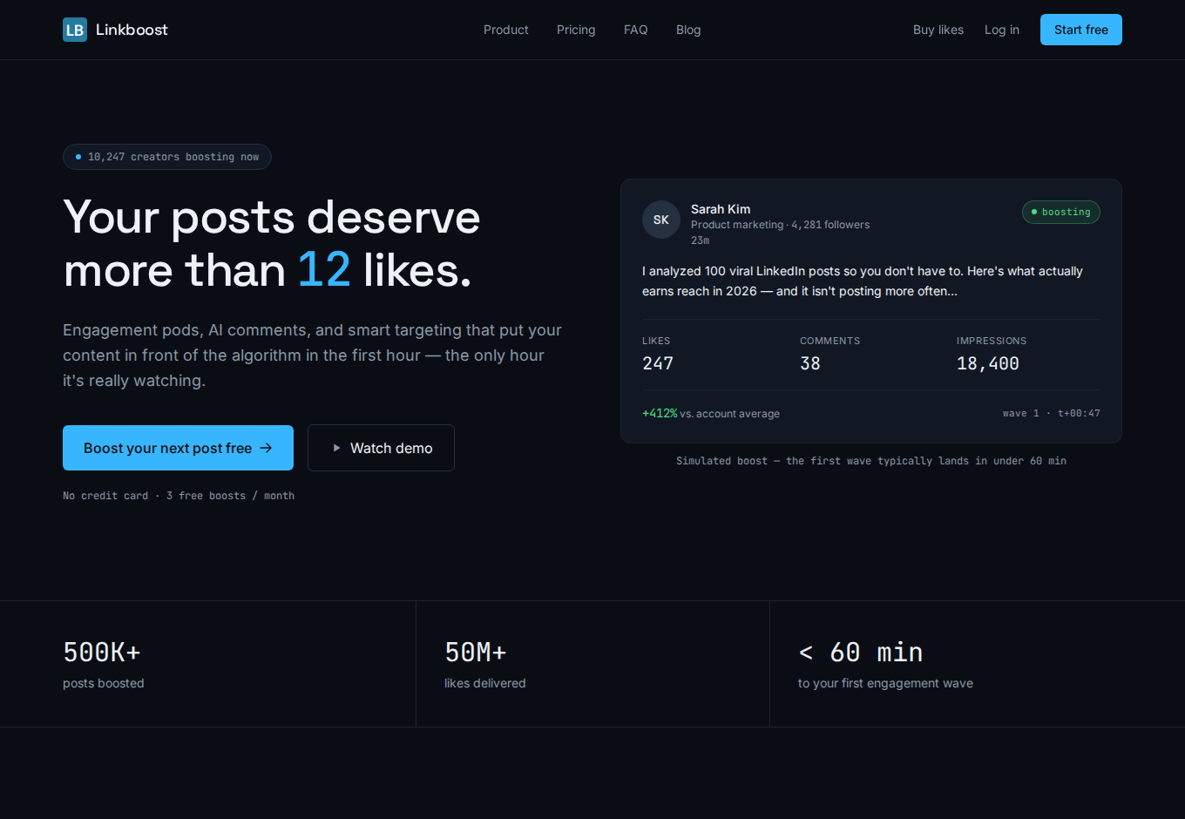Open the Pricing nav item

pyautogui.click(x=576, y=30)
